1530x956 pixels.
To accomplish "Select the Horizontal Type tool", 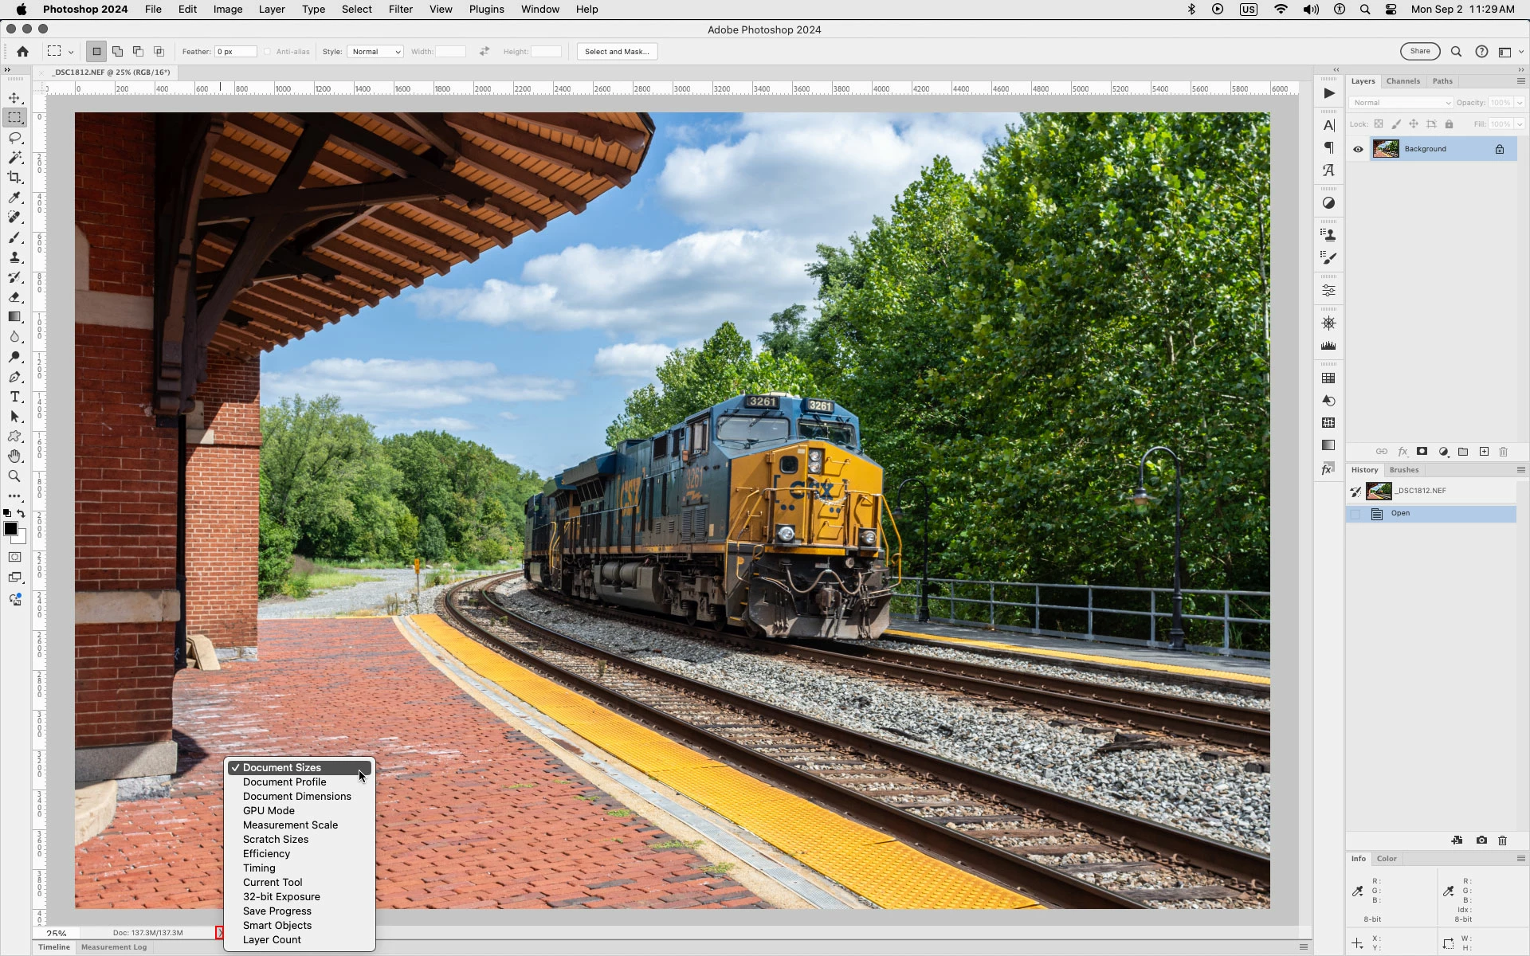I will 14,397.
